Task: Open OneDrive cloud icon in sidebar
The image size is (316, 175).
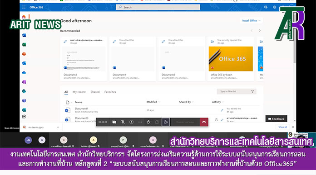Action: point(24,72)
